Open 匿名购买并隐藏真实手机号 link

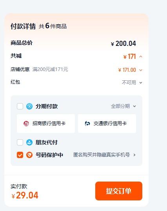(x=102, y=155)
